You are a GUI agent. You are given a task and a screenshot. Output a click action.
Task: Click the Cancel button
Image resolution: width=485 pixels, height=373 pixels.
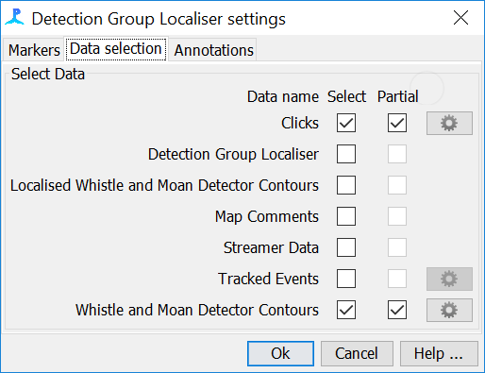click(x=357, y=353)
